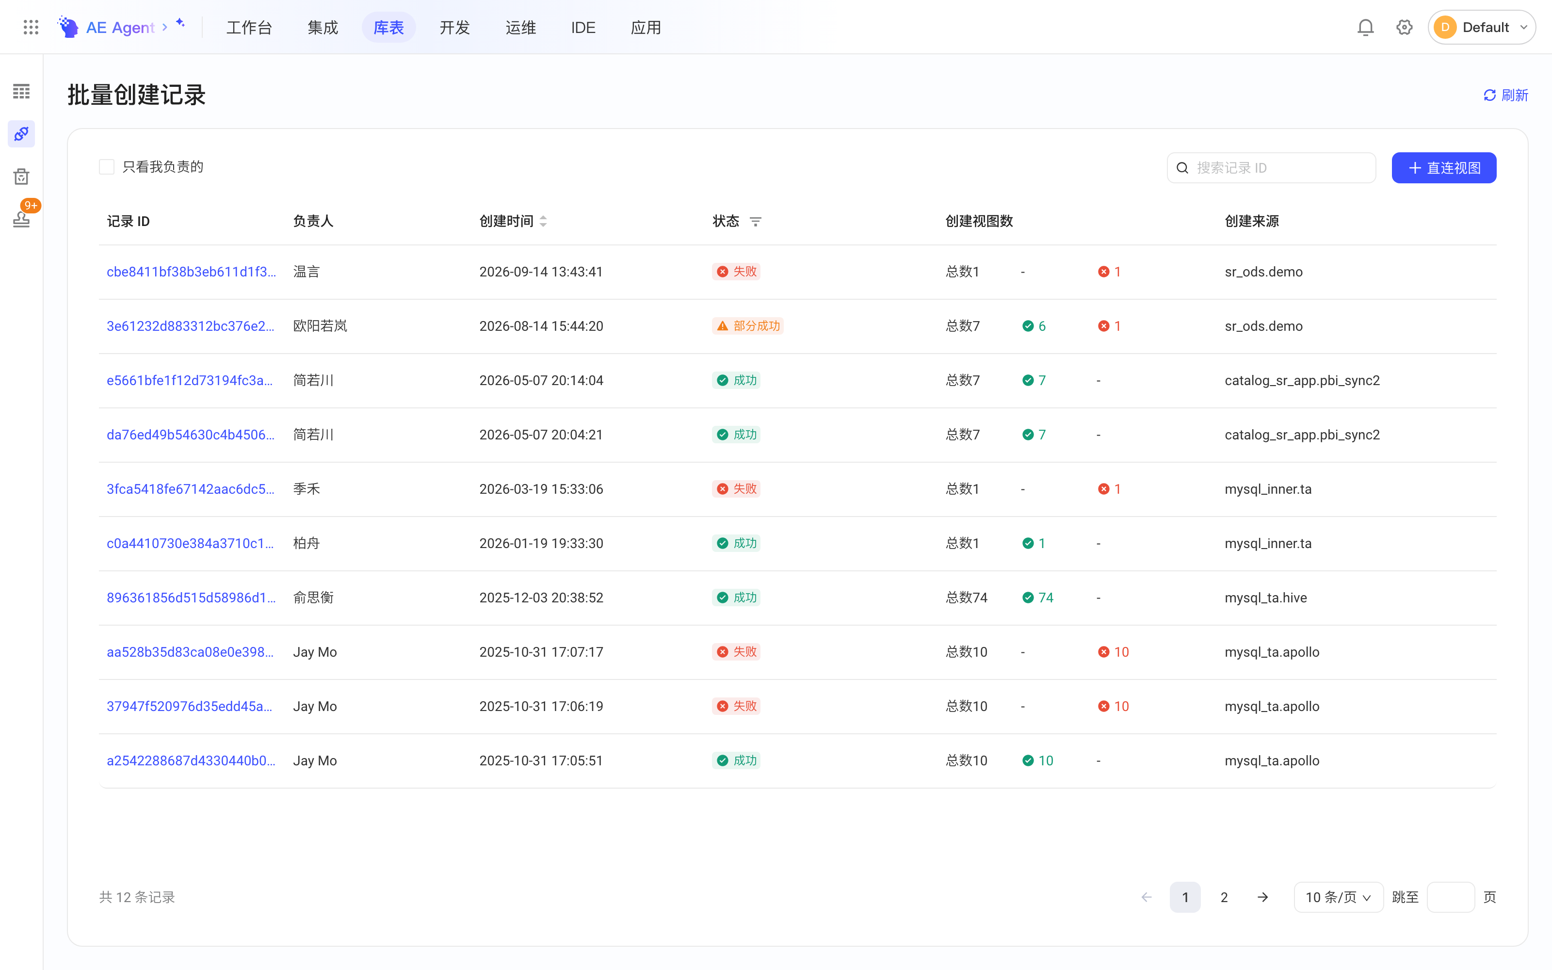Screen dimensions: 1552x970
Task: Click the 部分成功 status tag
Action: (748, 326)
